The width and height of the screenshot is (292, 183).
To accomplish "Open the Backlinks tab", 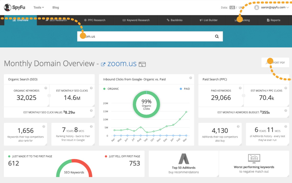I will click(x=174, y=20).
